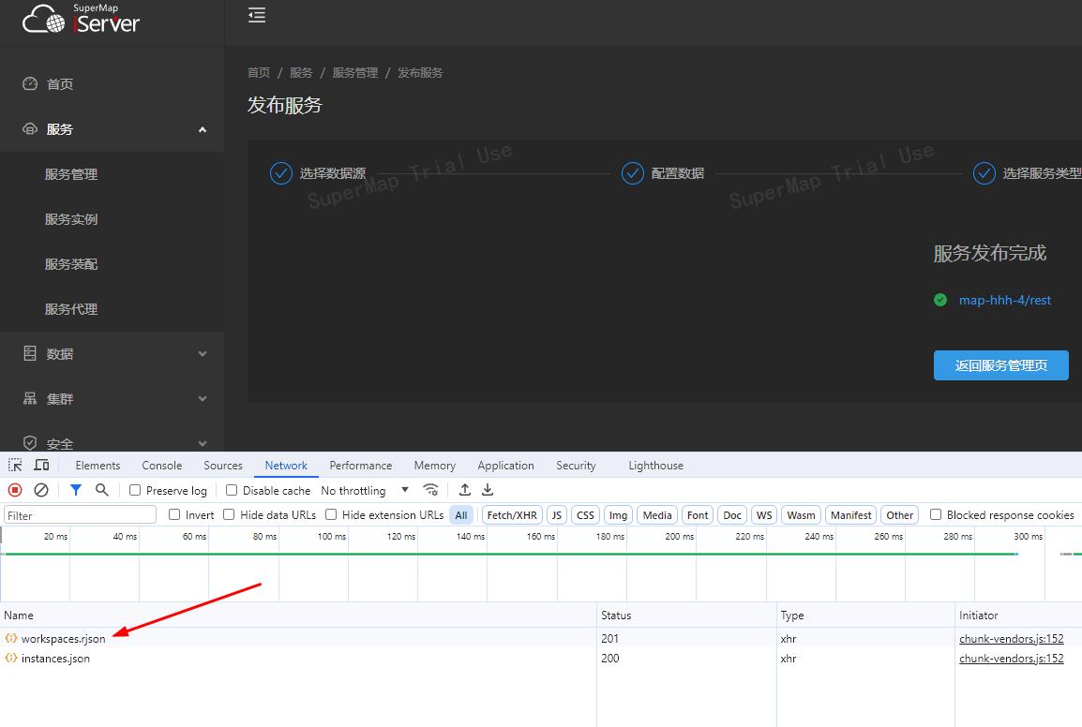Select the instances.json request row
Image resolution: width=1082 pixels, height=727 pixels.
click(x=541, y=658)
